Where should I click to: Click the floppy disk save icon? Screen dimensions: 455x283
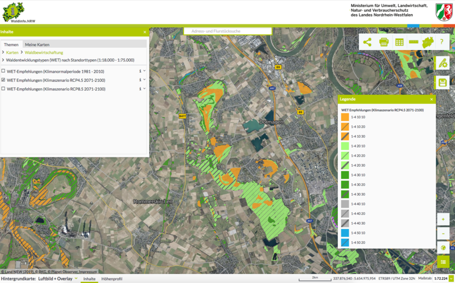443,83
